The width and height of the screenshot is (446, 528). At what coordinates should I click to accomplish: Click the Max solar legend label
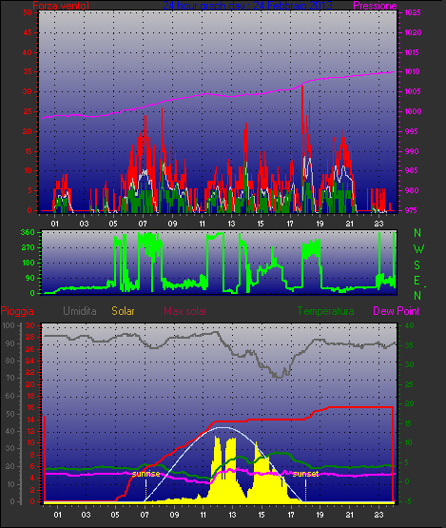[x=185, y=311]
